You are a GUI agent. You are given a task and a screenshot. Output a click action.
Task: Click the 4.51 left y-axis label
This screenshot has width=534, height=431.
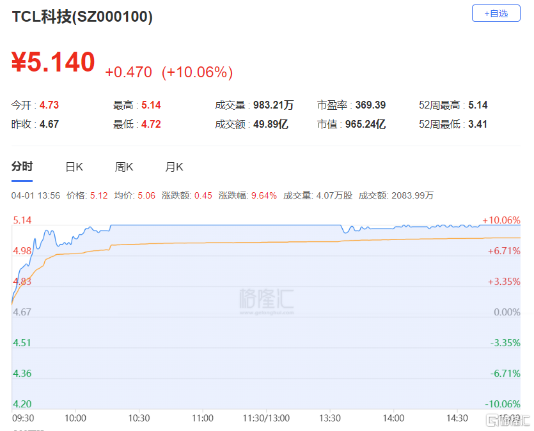click(22, 343)
